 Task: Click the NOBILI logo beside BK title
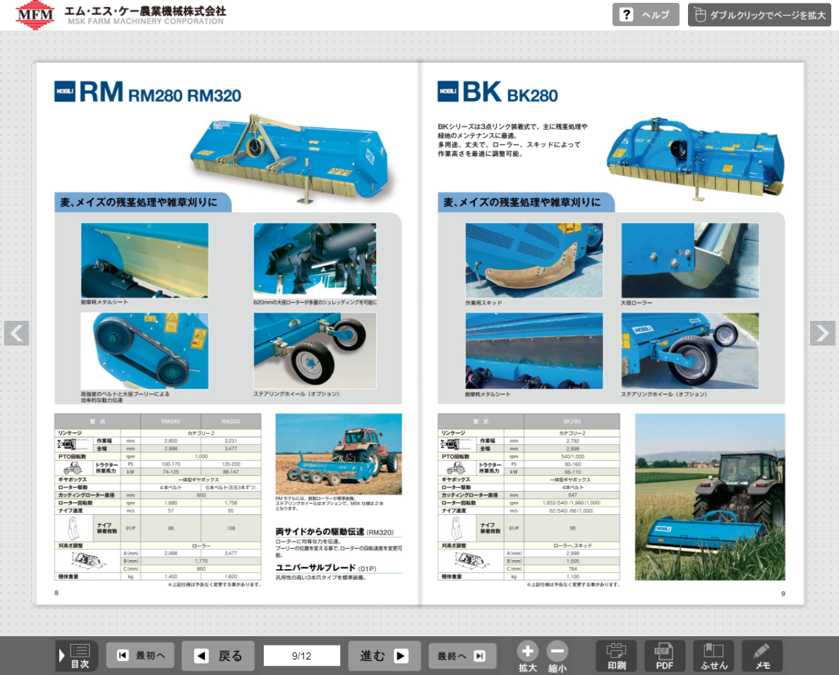[x=448, y=92]
